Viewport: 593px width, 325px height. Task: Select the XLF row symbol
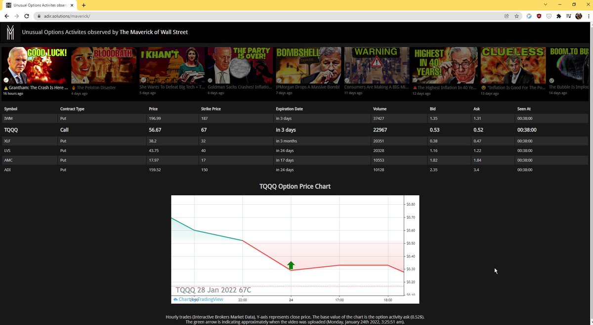tap(7, 141)
